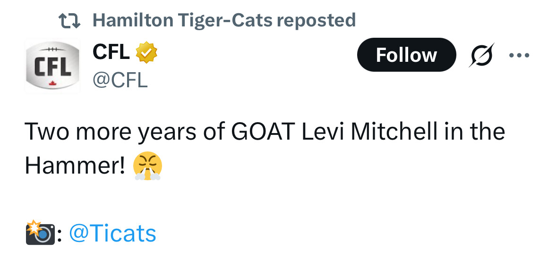Click the red maple leaf in CFL logo
Image resolution: width=557 pixels, height=267 pixels.
click(52, 83)
